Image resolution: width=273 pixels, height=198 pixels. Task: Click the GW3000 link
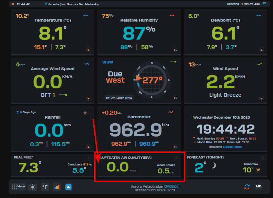tap(170, 187)
